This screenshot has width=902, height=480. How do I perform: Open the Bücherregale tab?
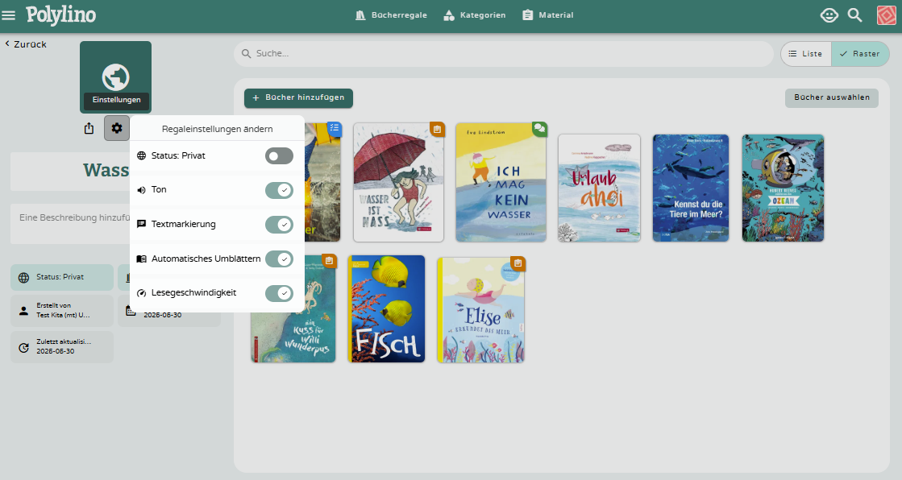[391, 15]
